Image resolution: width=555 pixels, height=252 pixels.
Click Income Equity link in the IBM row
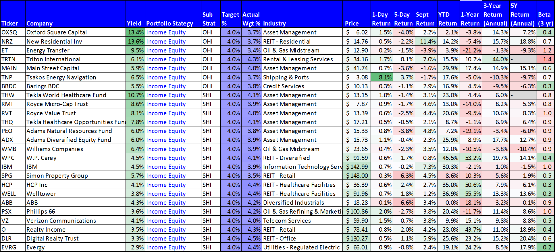point(166,167)
